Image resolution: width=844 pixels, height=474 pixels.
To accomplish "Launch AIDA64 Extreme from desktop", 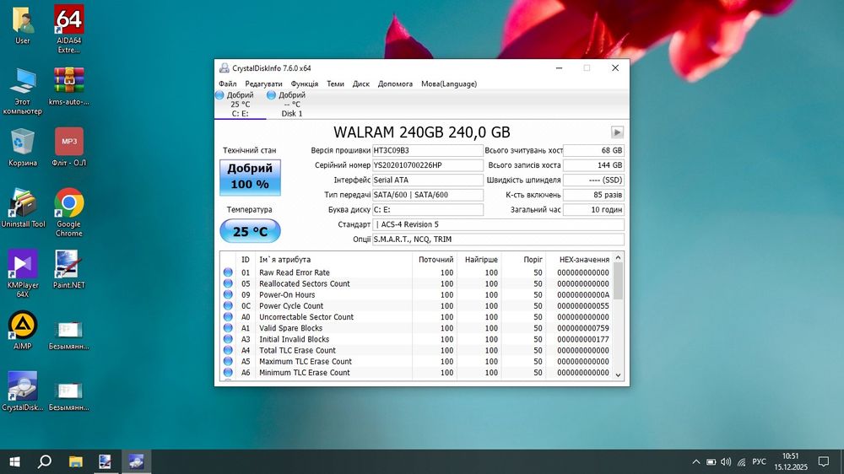I will tap(69, 30).
